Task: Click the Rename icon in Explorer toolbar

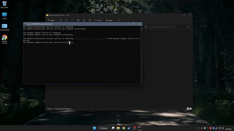Action: point(78,20)
